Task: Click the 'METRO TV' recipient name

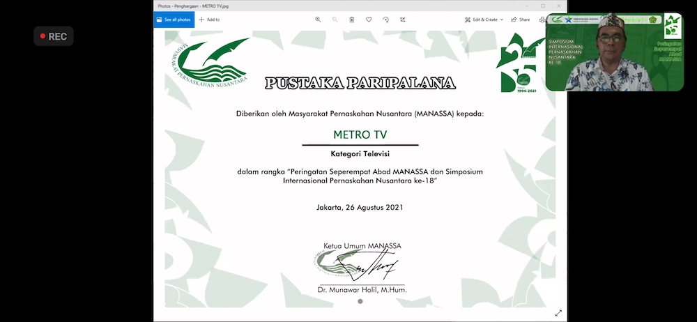Action: point(360,135)
